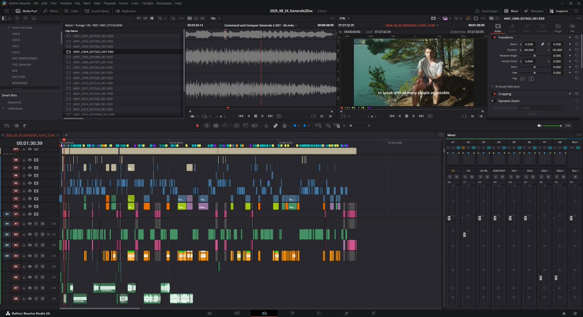Image resolution: width=583 pixels, height=317 pixels.
Task: Enable the Dynamic Zoom switch
Action: coord(494,101)
